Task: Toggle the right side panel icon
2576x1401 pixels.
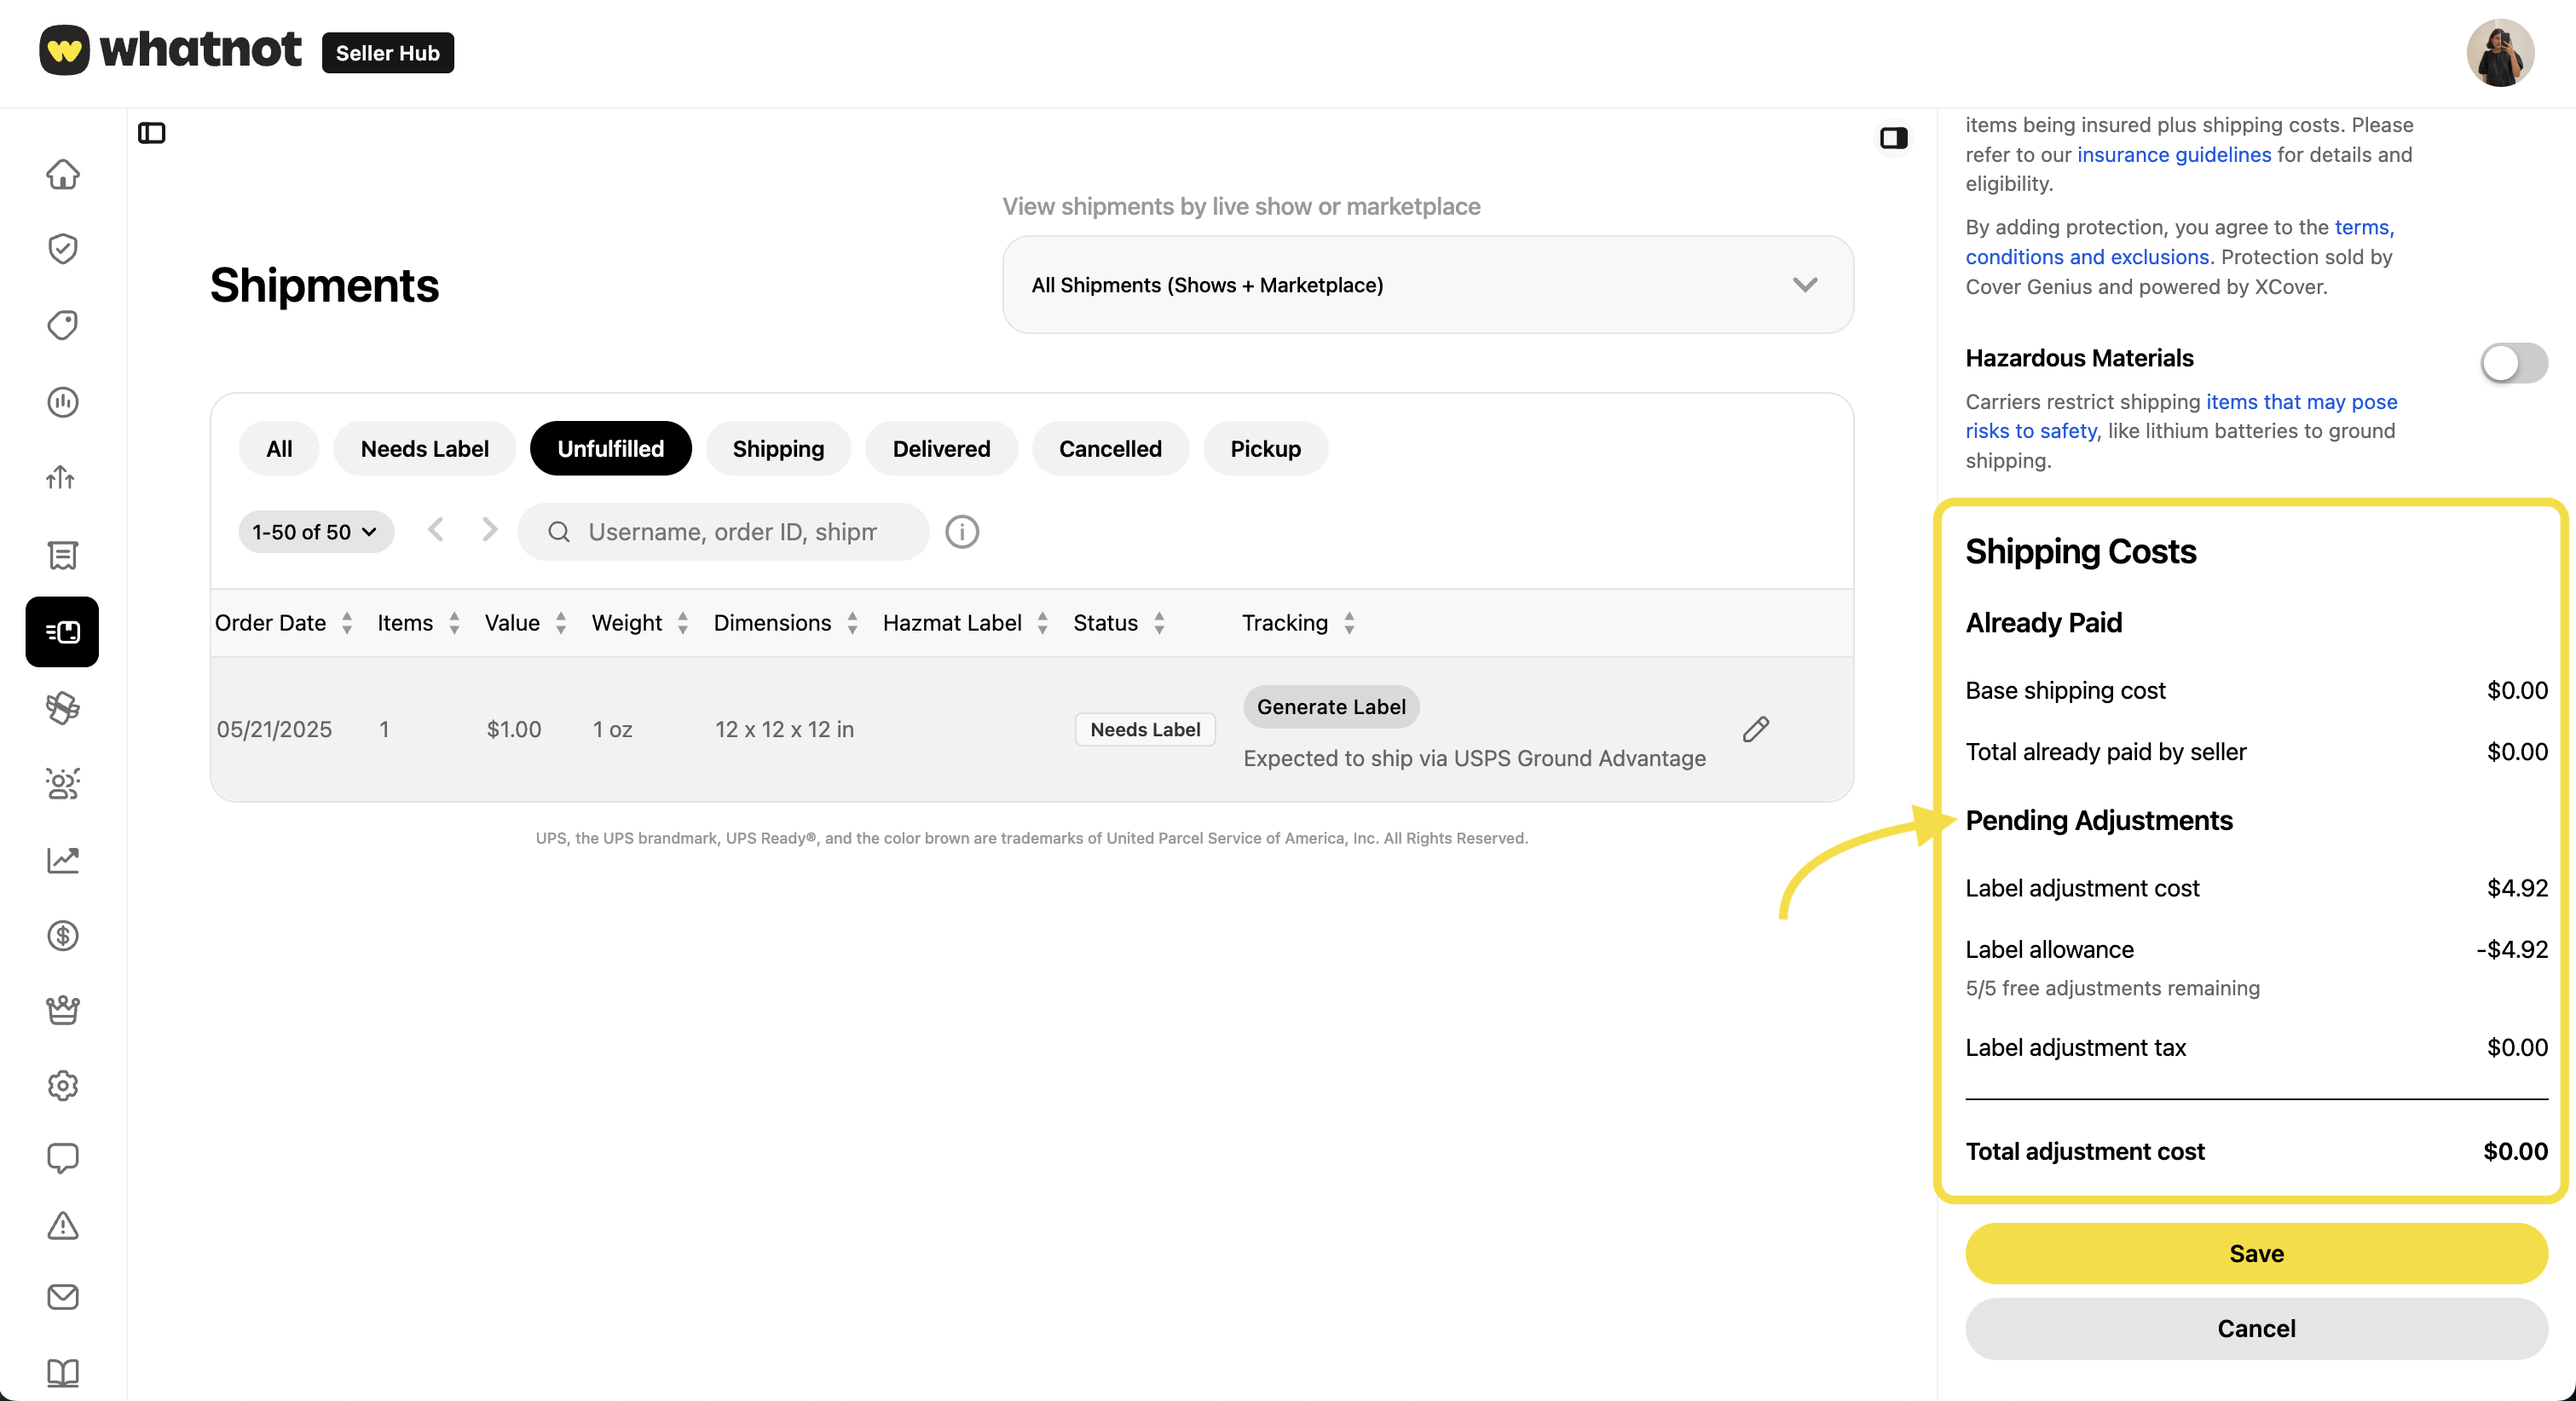Action: pos(1894,138)
